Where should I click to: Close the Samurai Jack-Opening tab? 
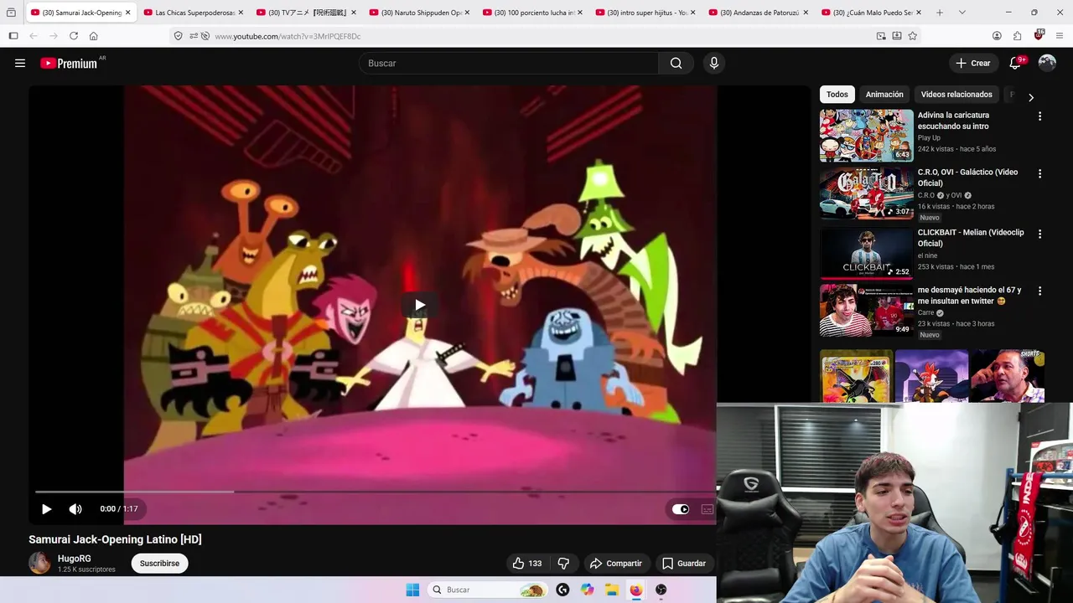128,13
